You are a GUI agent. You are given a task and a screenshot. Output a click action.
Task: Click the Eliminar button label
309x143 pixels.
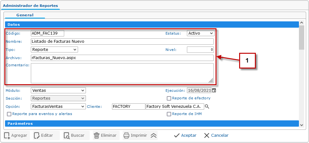[109, 135]
